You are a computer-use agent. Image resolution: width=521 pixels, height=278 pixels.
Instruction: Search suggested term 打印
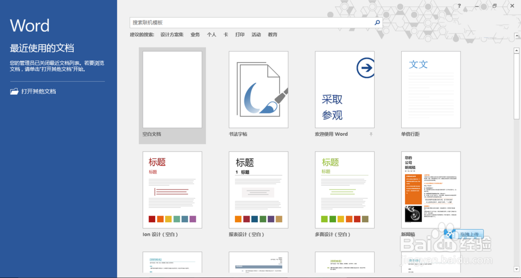pos(240,34)
